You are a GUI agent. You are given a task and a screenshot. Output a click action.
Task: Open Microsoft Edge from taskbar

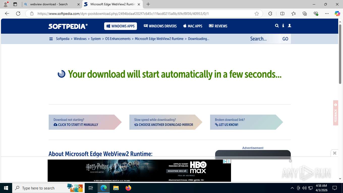click(x=104, y=188)
